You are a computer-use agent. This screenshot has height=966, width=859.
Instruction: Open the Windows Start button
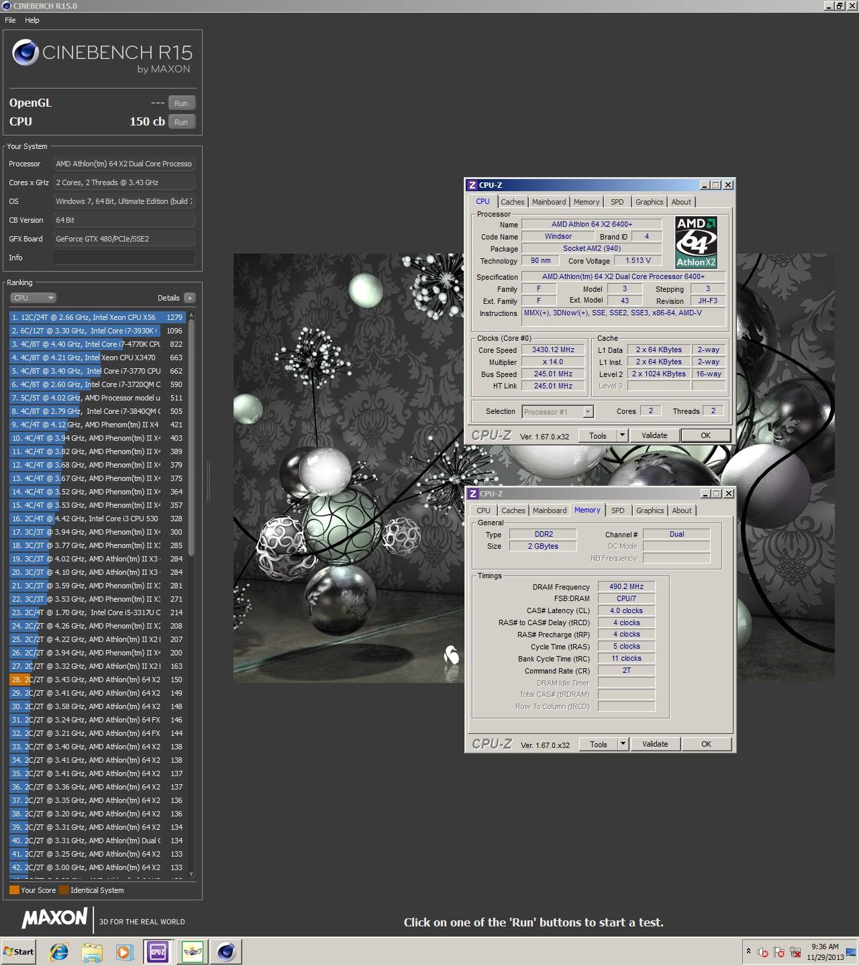click(x=19, y=952)
